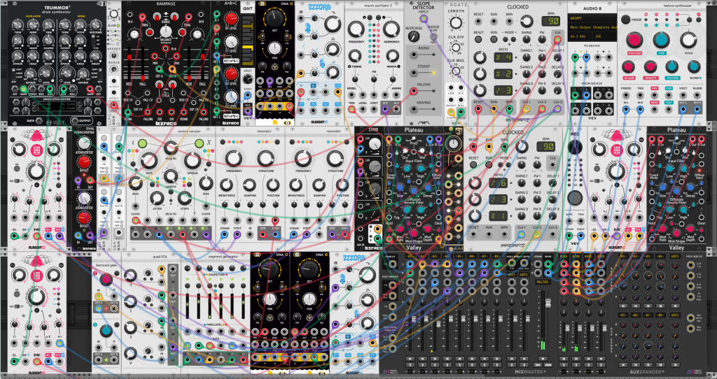Click the left RISE slider on Rampage
The height and width of the screenshot is (379, 717).
point(129,57)
